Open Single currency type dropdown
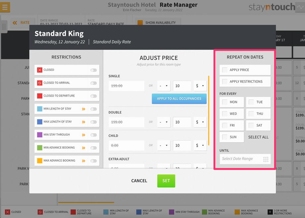This screenshot has height=218, width=305. click(x=200, y=86)
